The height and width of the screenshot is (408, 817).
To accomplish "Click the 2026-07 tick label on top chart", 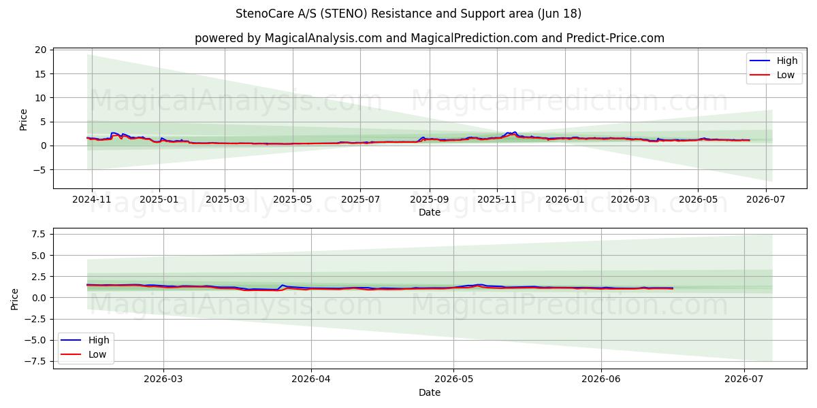I will (x=765, y=199).
